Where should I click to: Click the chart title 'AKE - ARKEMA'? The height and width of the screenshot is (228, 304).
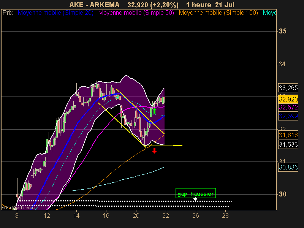[x=94, y=5]
